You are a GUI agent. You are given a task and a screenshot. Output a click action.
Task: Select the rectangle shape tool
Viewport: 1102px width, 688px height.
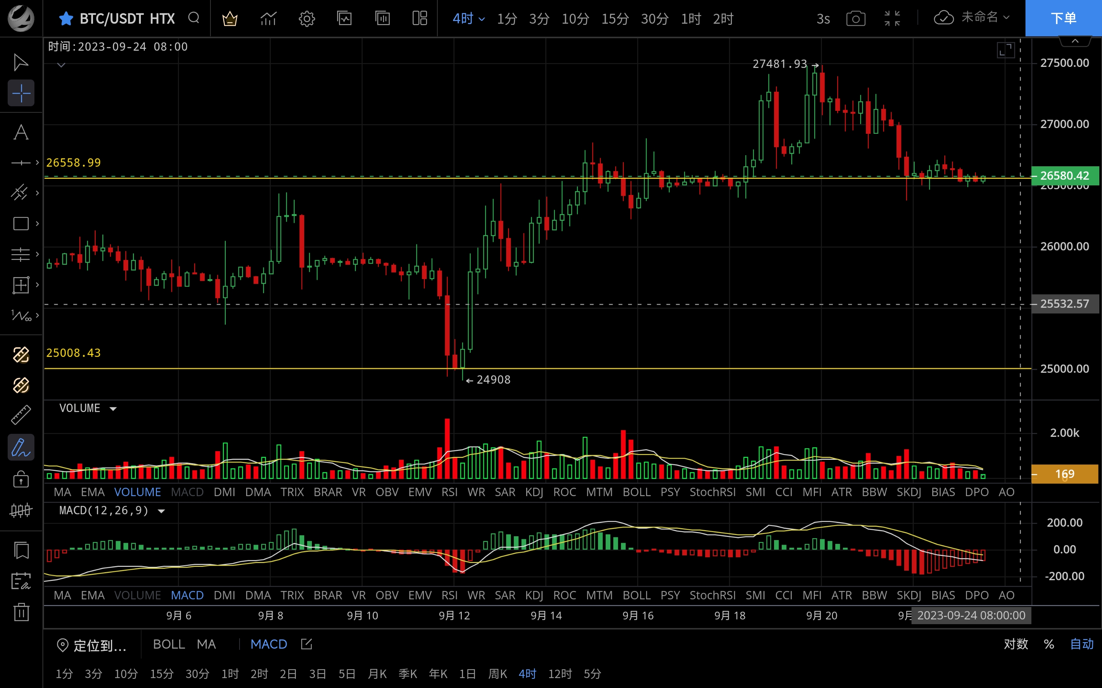point(21,224)
